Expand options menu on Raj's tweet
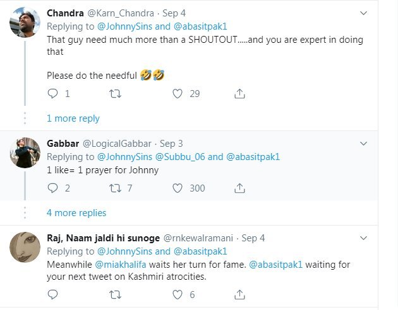 coord(363,238)
